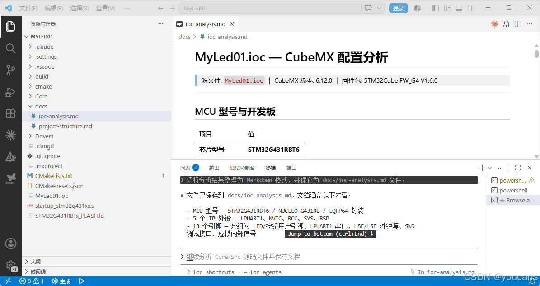Open the Extensions view
The image size is (540, 286).
11,113
